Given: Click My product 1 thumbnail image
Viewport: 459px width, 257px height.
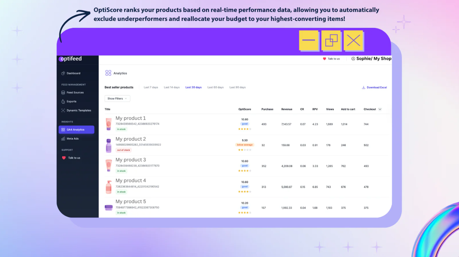Looking at the screenshot, I should [108, 124].
